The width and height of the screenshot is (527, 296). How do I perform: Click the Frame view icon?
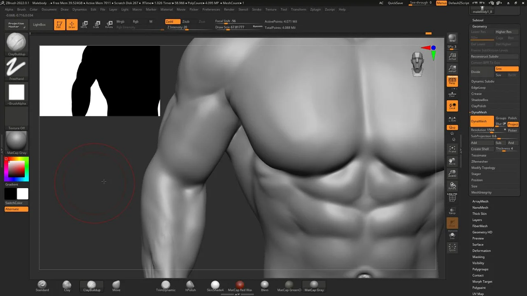(x=452, y=149)
